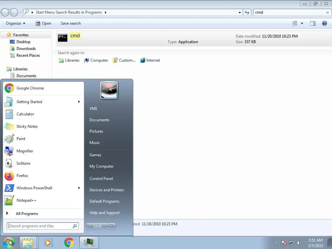Open Windows Media Player taskbar icon
332x249 pixels.
pyautogui.click(x=48, y=243)
